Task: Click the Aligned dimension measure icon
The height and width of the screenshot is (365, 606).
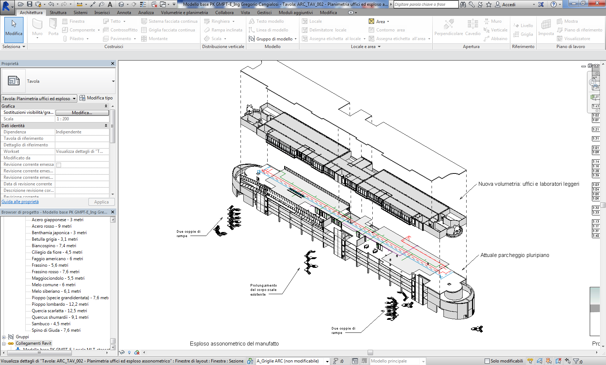Action: (93, 4)
